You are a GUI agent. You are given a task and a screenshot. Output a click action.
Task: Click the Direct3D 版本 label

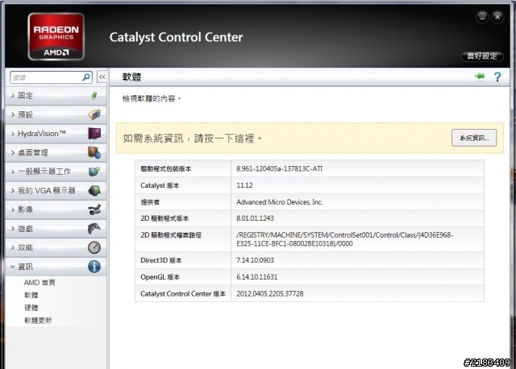click(161, 260)
